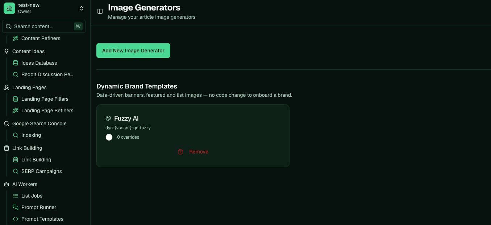Click the Prompt Runner chat icon
This screenshot has height=225, width=491.
16,207
